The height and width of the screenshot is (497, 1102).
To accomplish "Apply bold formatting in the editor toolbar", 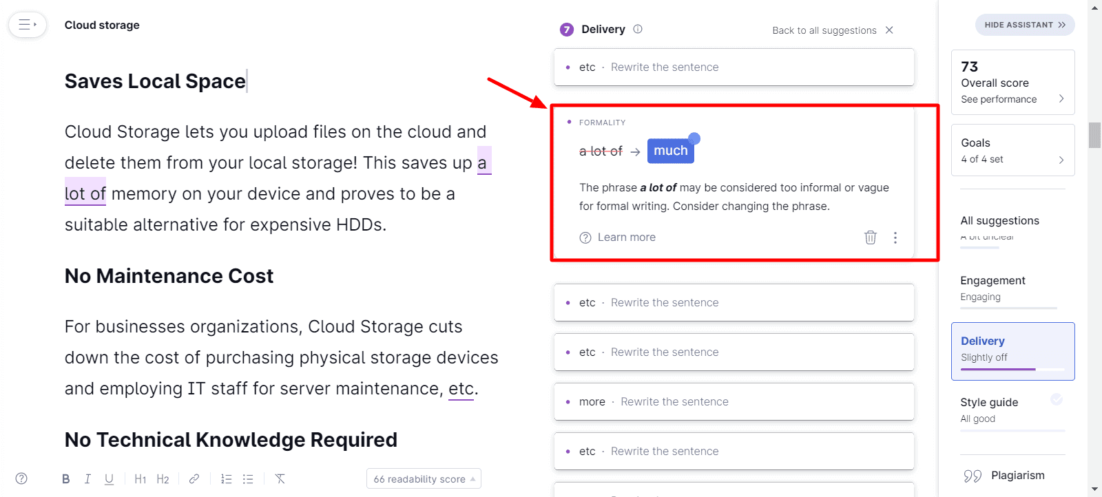I will click(66, 479).
